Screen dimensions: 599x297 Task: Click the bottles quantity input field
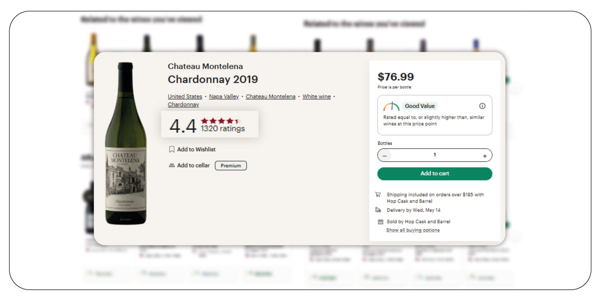[434, 155]
